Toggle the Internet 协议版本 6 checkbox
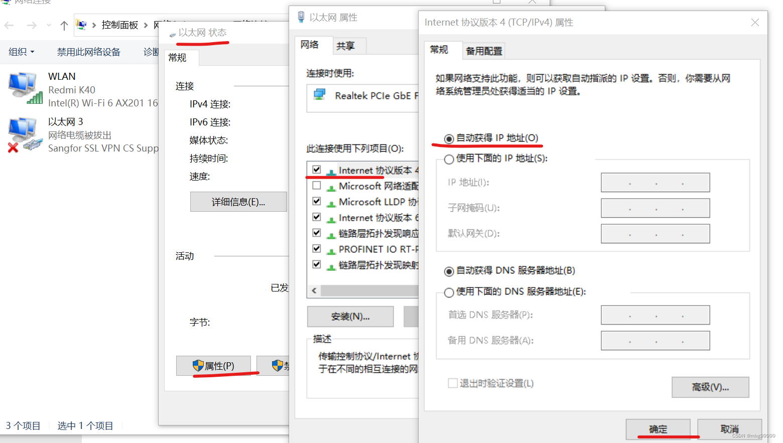 [x=317, y=217]
